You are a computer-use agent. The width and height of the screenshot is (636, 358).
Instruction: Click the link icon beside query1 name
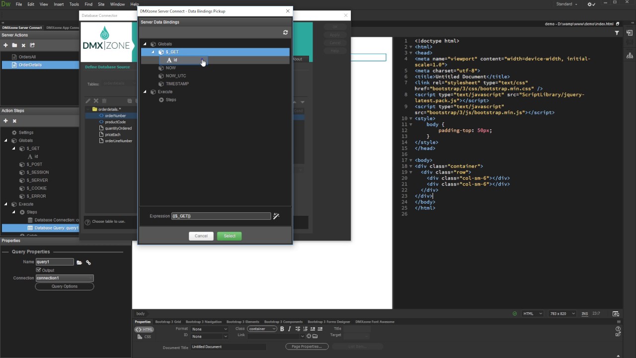coord(88,263)
